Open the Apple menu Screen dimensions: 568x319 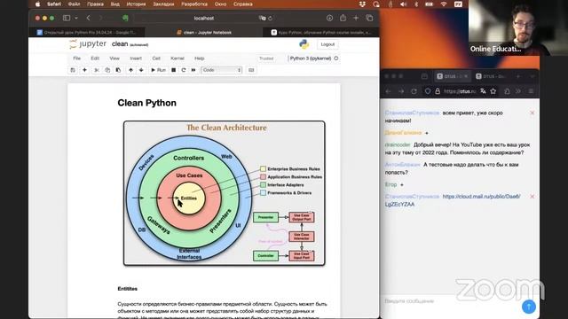[37, 4]
